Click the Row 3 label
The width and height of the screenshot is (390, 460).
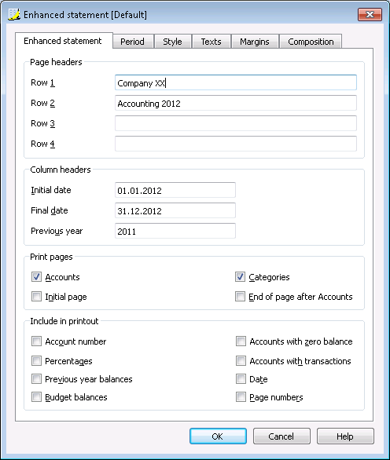coord(43,123)
